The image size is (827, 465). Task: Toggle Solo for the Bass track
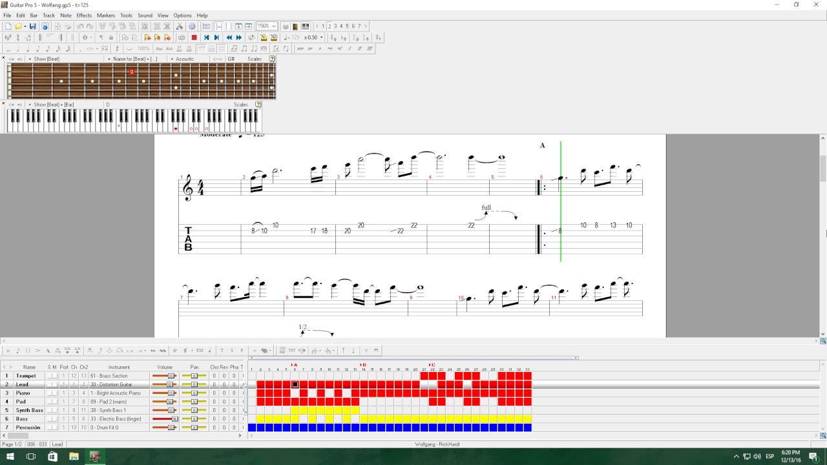pyautogui.click(x=50, y=418)
